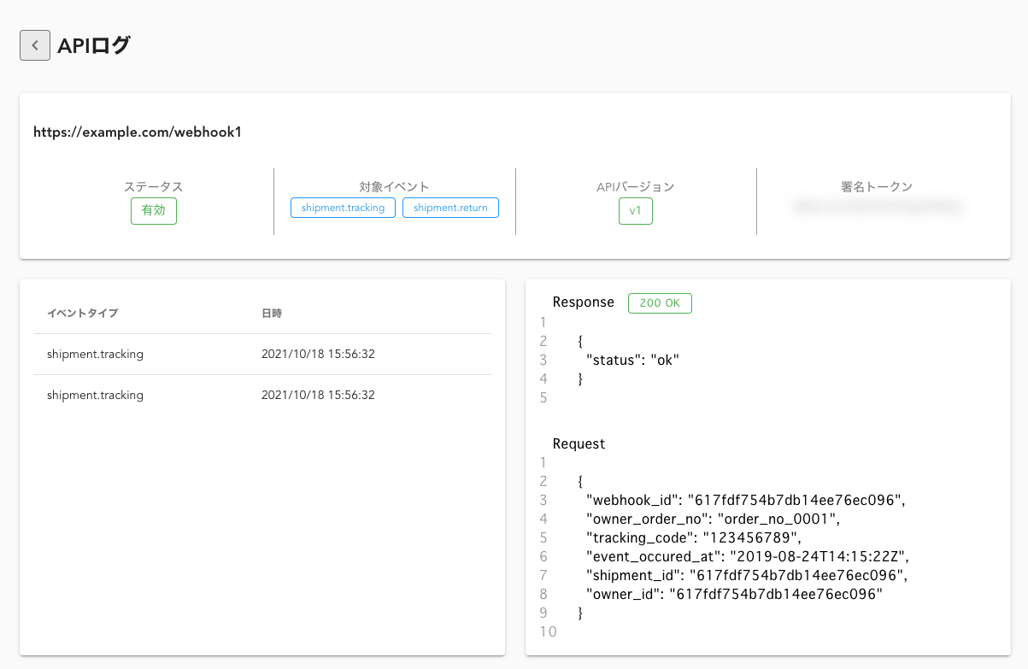Click the webhook_id line in Request
The image size is (1028, 669).
click(x=745, y=501)
